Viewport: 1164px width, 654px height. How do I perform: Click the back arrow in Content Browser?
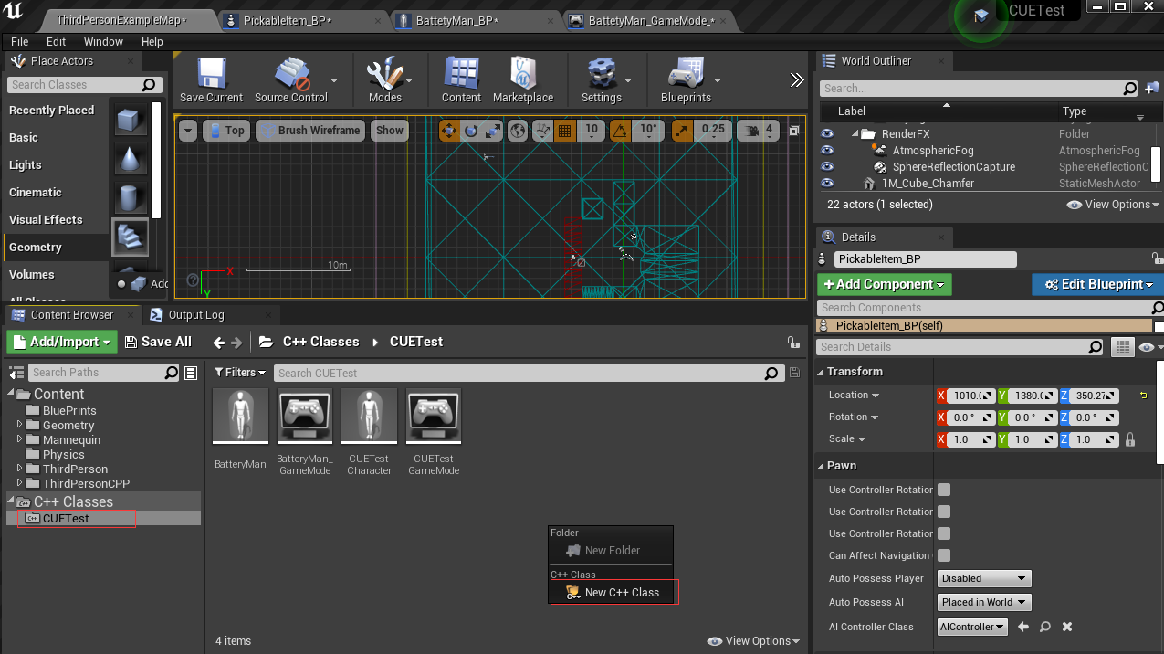pyautogui.click(x=218, y=342)
